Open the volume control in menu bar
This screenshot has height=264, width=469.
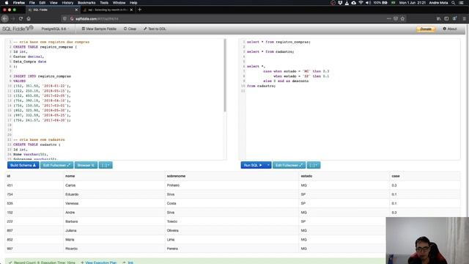click(368, 3)
